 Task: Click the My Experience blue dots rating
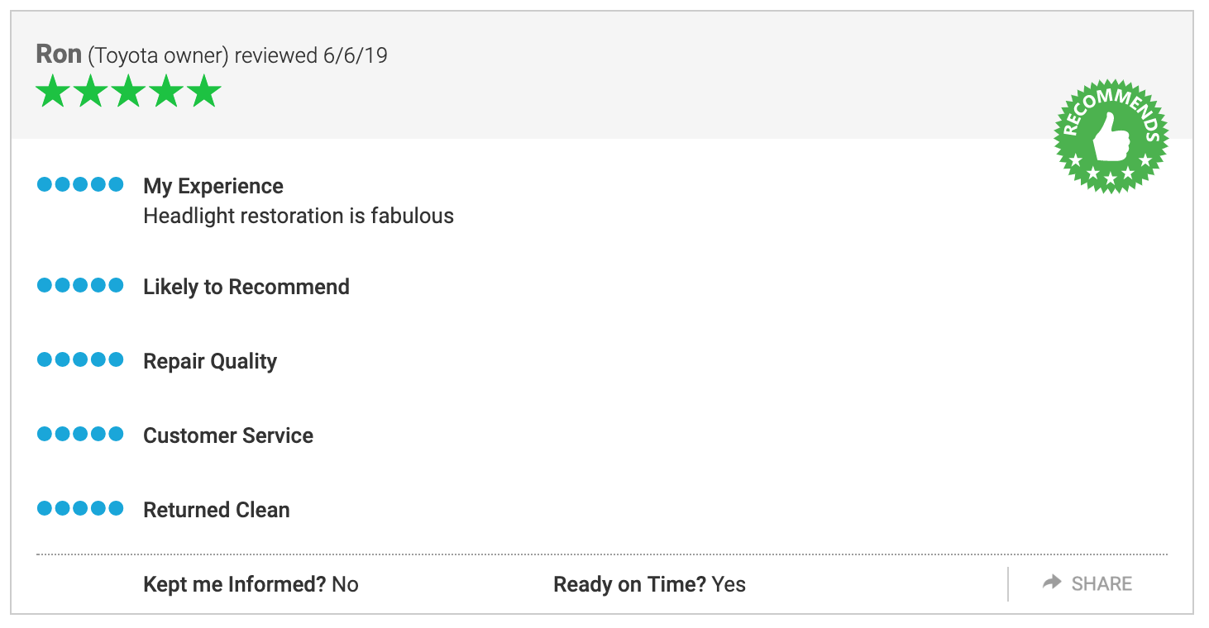[x=80, y=184]
